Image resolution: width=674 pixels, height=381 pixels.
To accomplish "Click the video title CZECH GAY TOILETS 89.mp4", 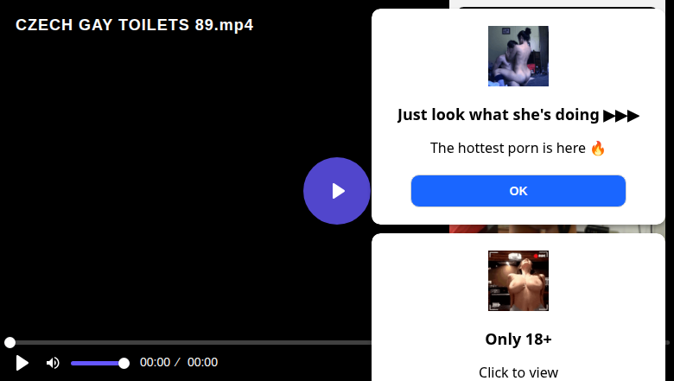I will (x=135, y=25).
